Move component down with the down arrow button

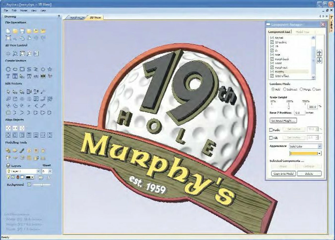pyautogui.click(x=319, y=61)
